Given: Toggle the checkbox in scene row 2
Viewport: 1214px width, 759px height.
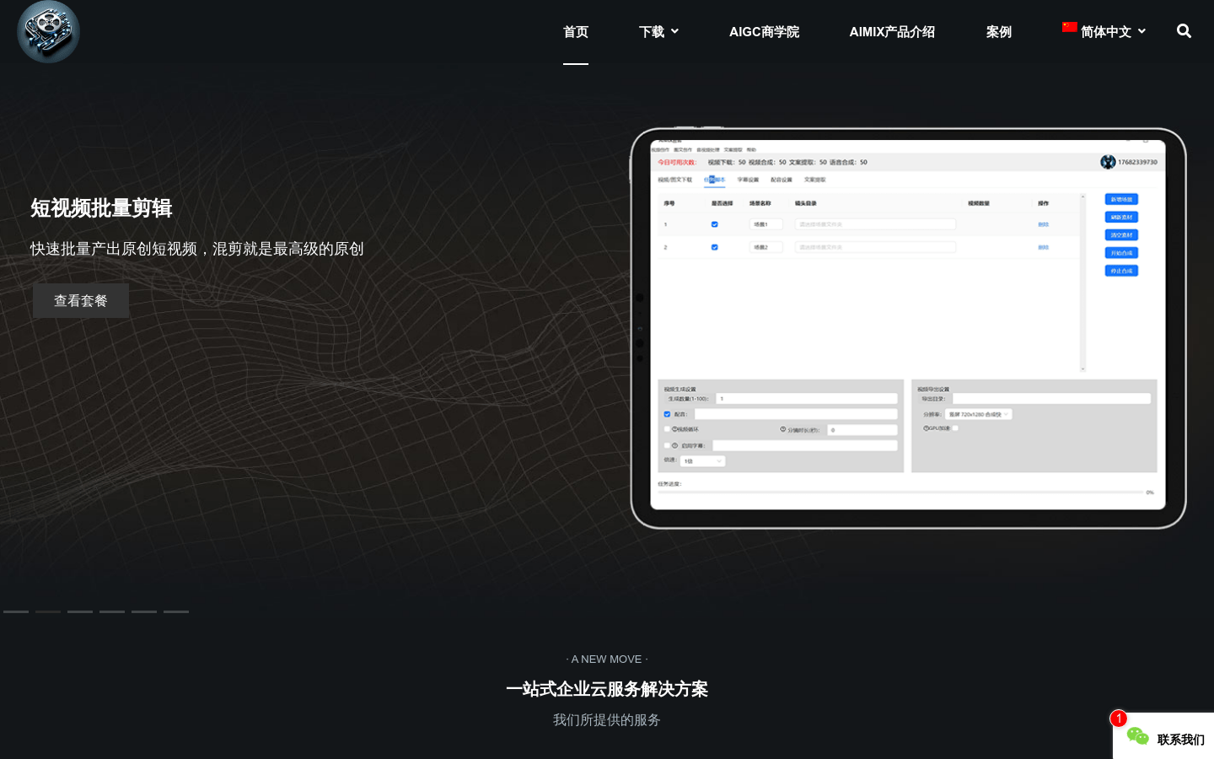Looking at the screenshot, I should click(x=714, y=247).
